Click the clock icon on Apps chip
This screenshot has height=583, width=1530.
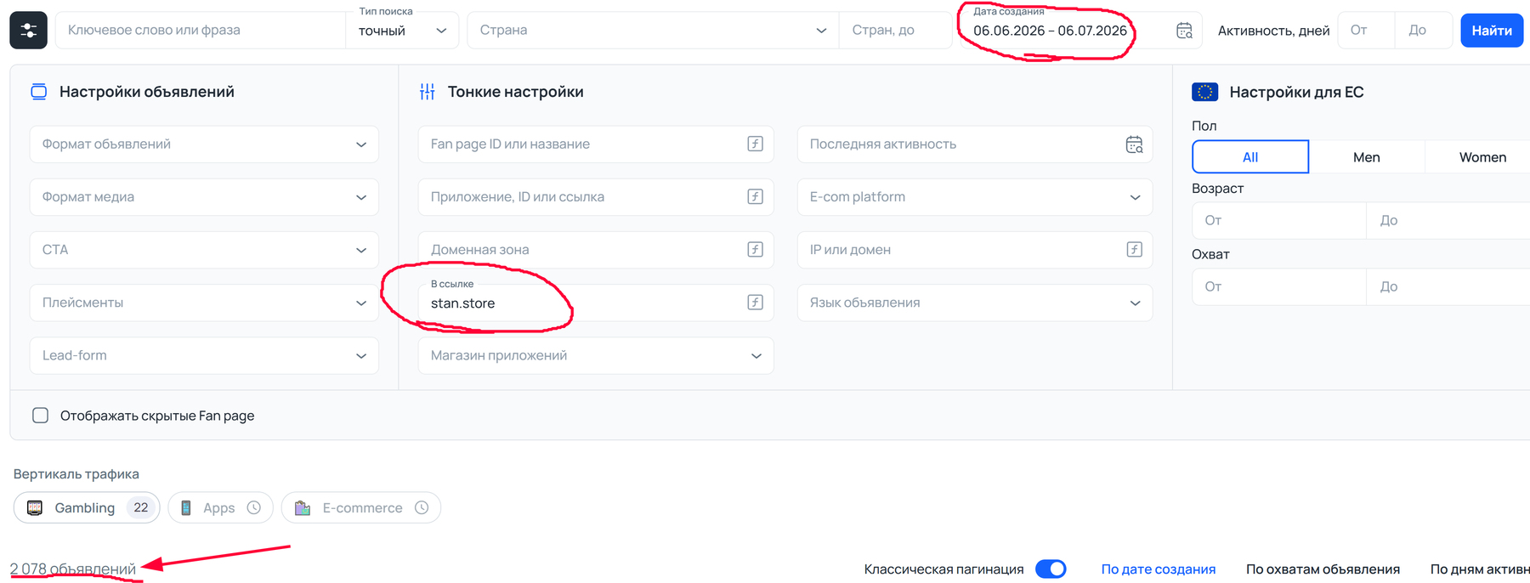253,507
